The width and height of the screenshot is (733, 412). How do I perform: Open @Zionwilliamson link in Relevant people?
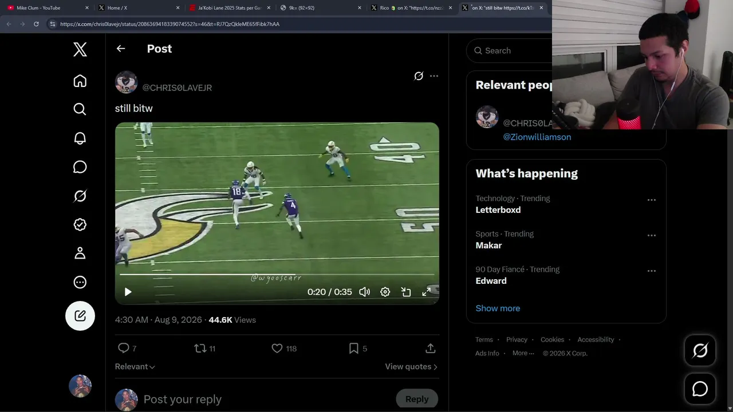(537, 137)
